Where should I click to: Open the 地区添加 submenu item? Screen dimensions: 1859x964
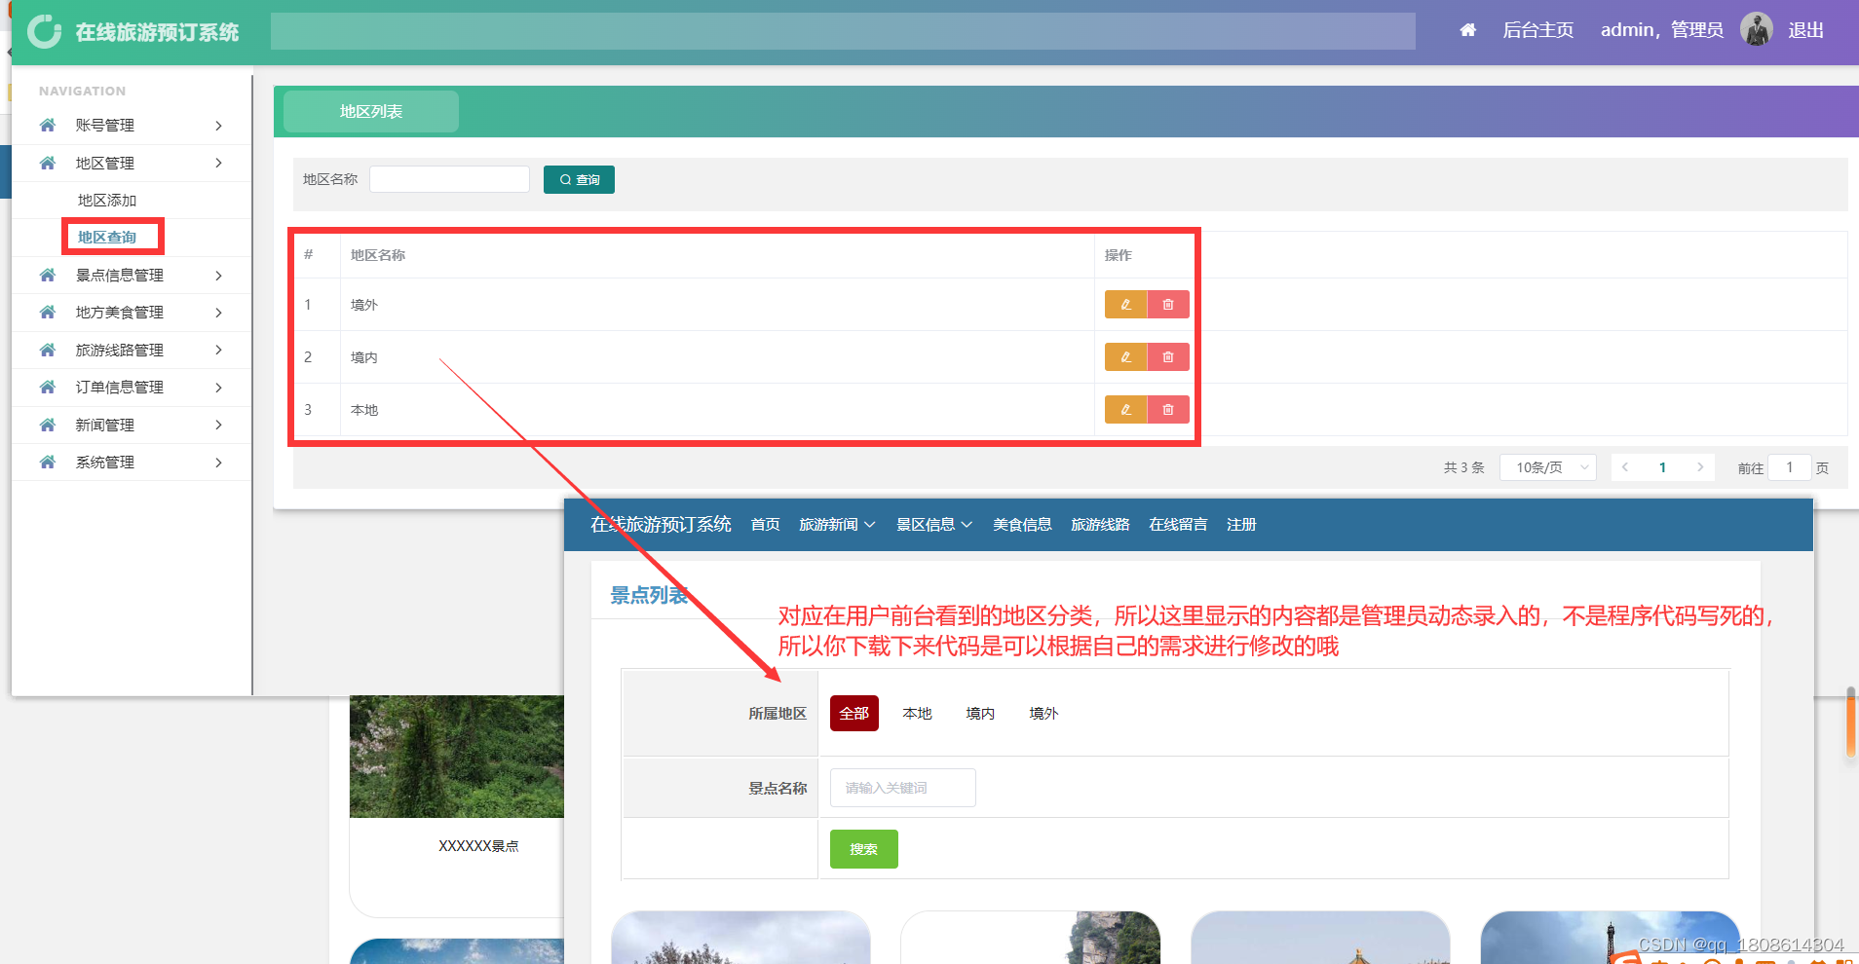[107, 200]
